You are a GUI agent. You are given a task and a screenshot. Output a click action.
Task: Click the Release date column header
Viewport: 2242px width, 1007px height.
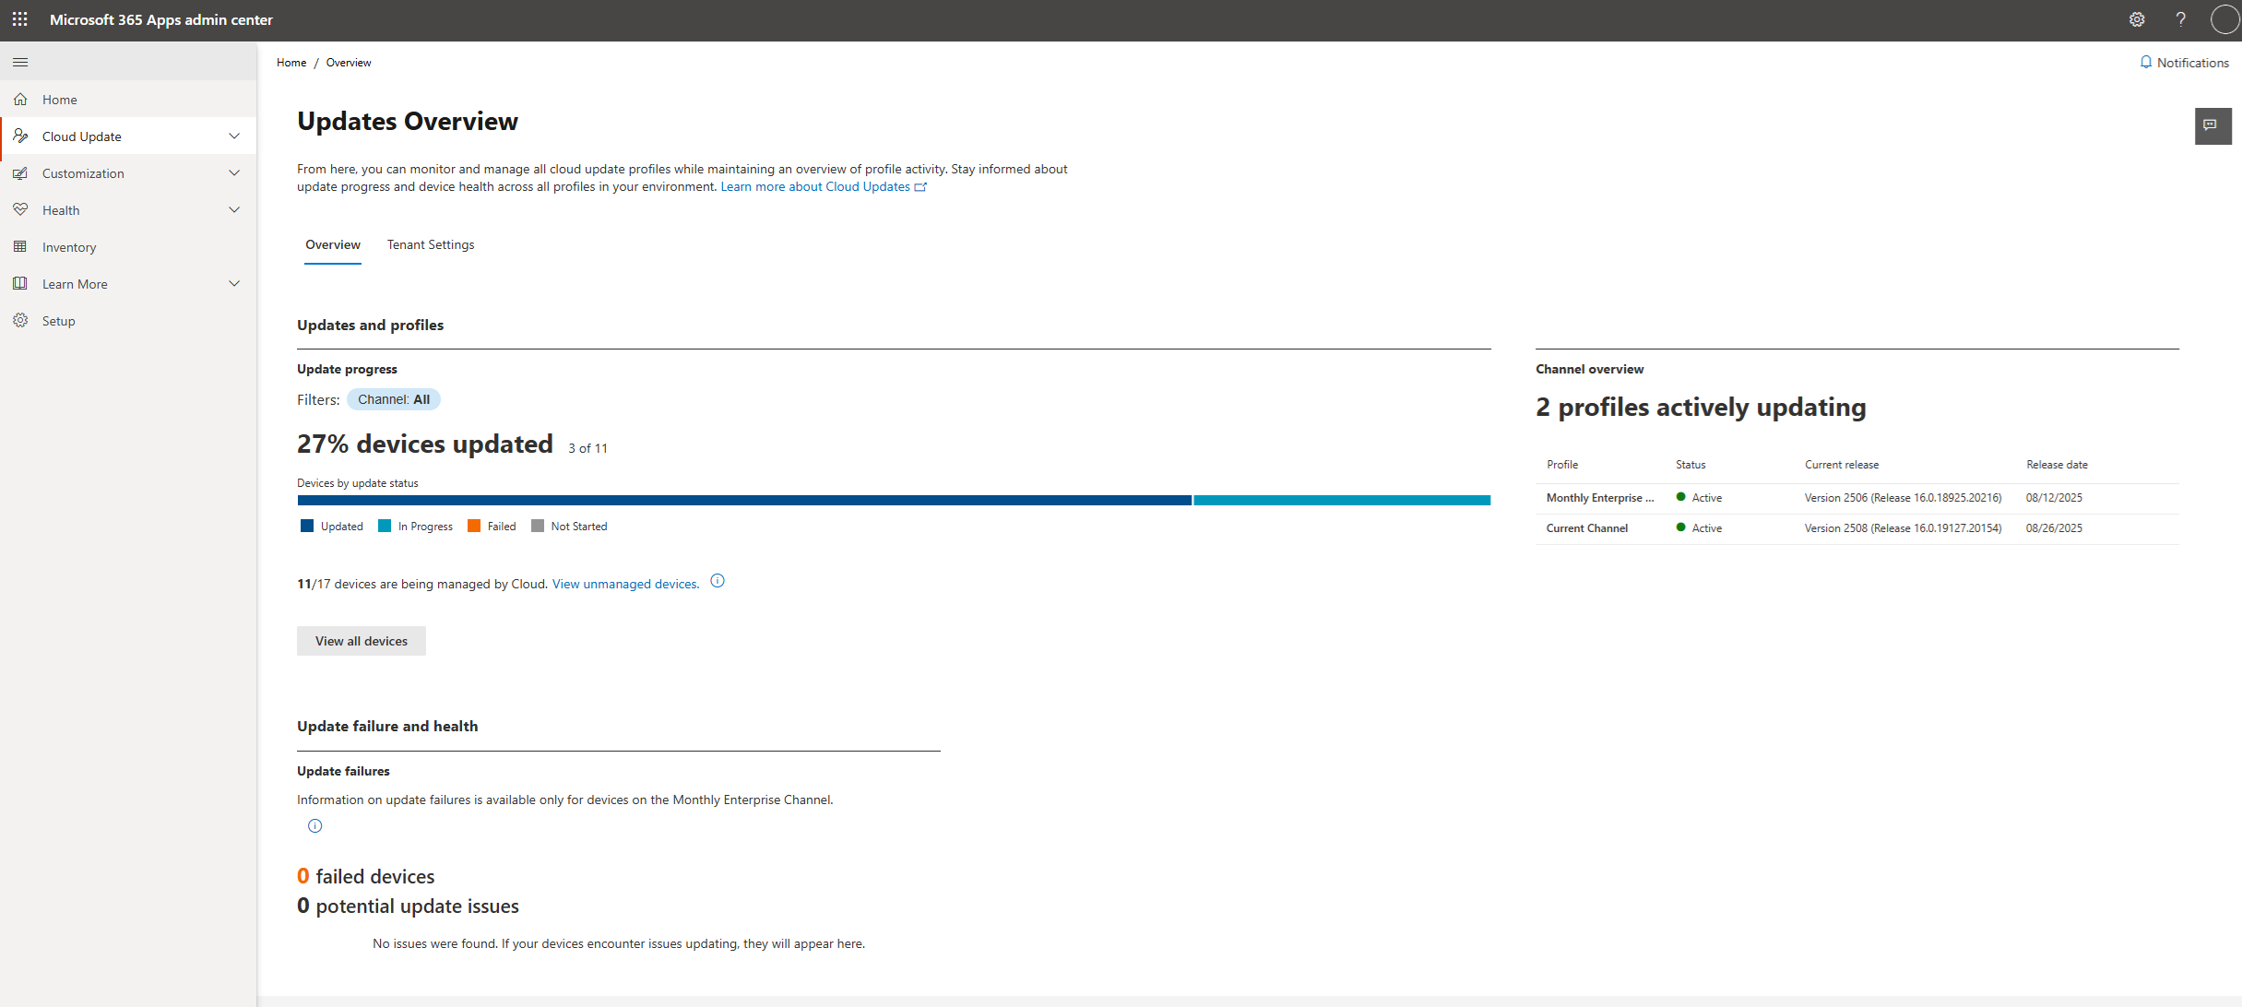coord(2057,465)
